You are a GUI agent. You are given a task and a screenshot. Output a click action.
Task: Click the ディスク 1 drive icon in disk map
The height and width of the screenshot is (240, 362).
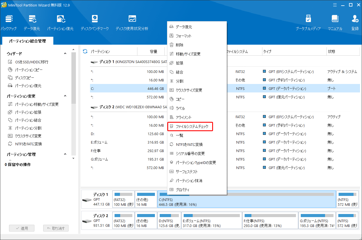pyautogui.click(x=87, y=200)
